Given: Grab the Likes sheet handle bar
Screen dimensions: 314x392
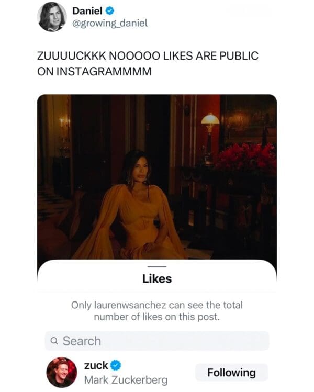Looking at the screenshot, I should (x=157, y=266).
